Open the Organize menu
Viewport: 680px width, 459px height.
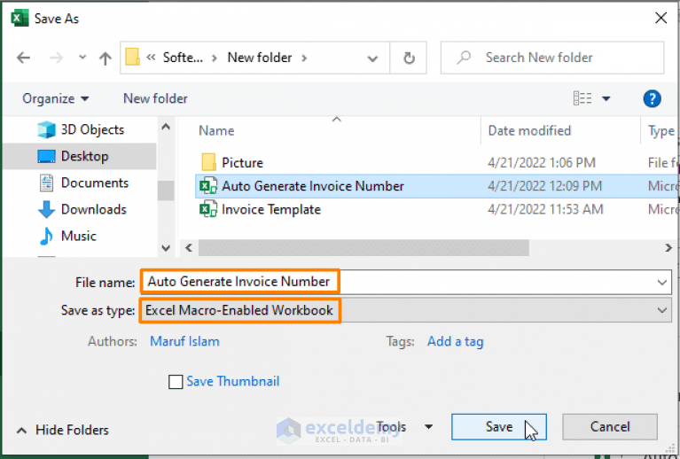(56, 99)
